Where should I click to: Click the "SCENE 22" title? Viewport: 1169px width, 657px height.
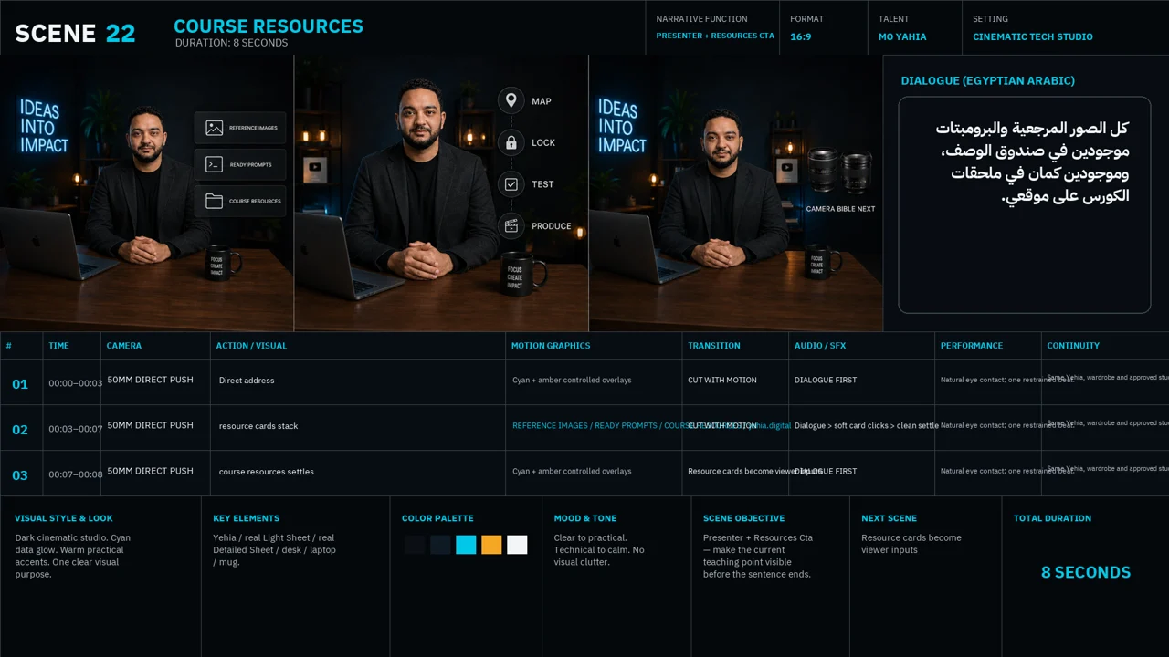[76, 34]
